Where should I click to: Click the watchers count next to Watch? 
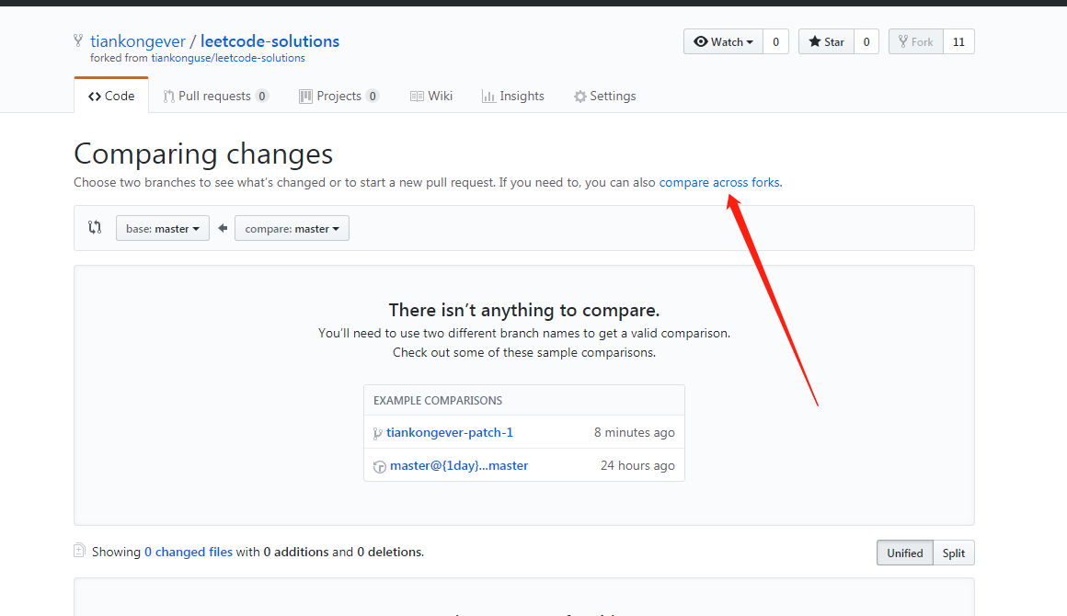pyautogui.click(x=775, y=41)
